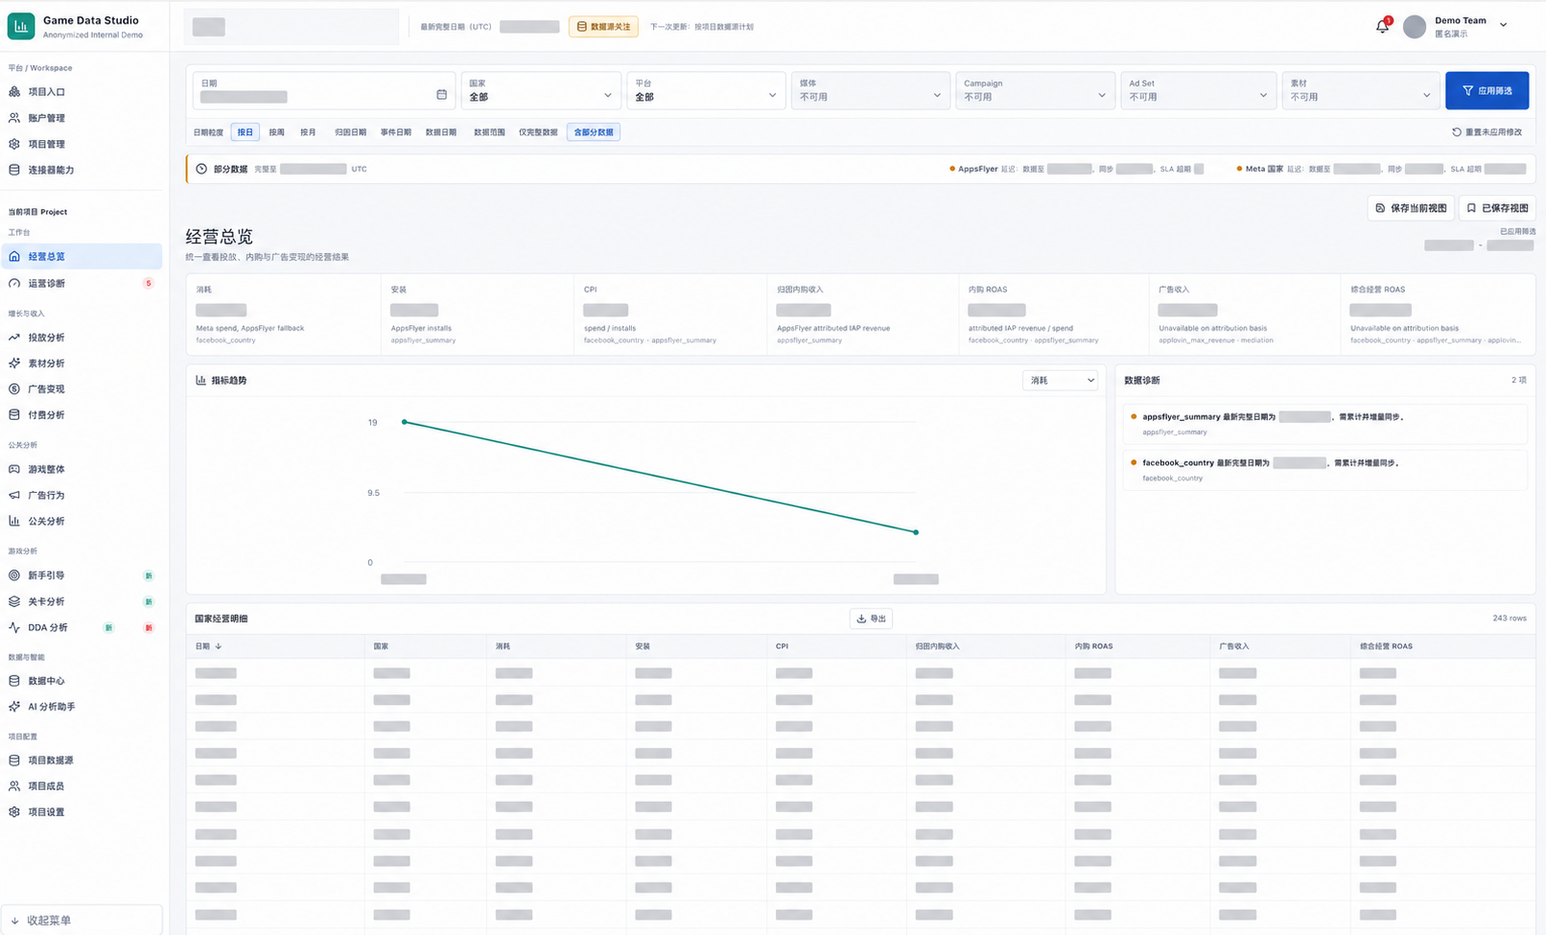The image size is (1546, 935).
Task: Expand the 国家 filter dropdown
Action: point(541,91)
